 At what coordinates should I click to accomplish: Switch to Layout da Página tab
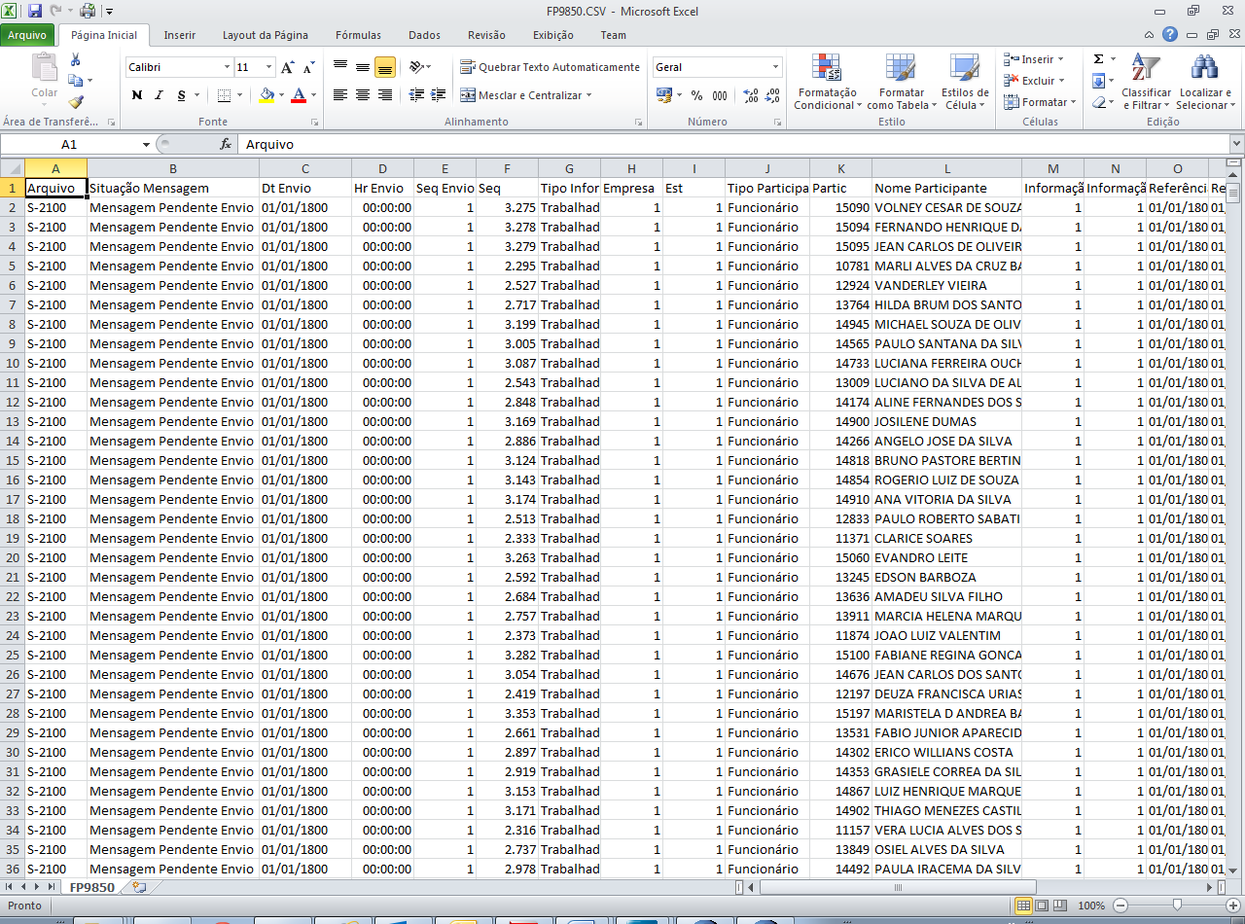pos(266,35)
